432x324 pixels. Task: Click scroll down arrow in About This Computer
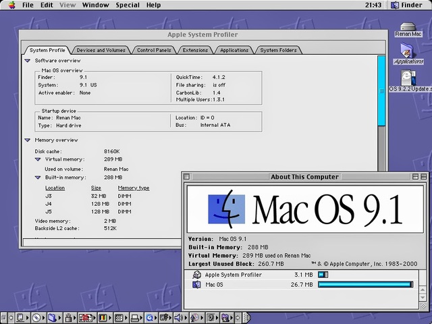pyautogui.click(x=423, y=298)
